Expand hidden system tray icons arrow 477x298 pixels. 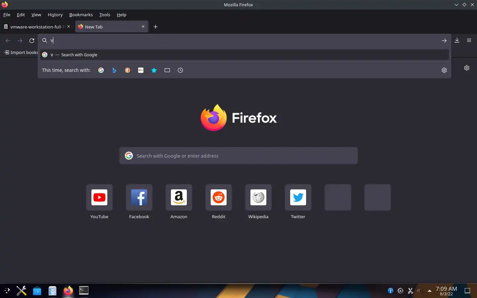[x=430, y=291]
